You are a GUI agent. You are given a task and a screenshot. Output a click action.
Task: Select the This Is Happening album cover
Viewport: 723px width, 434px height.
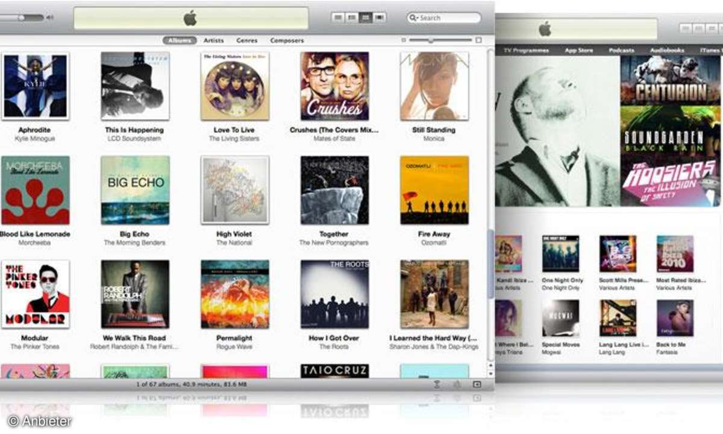click(135, 86)
